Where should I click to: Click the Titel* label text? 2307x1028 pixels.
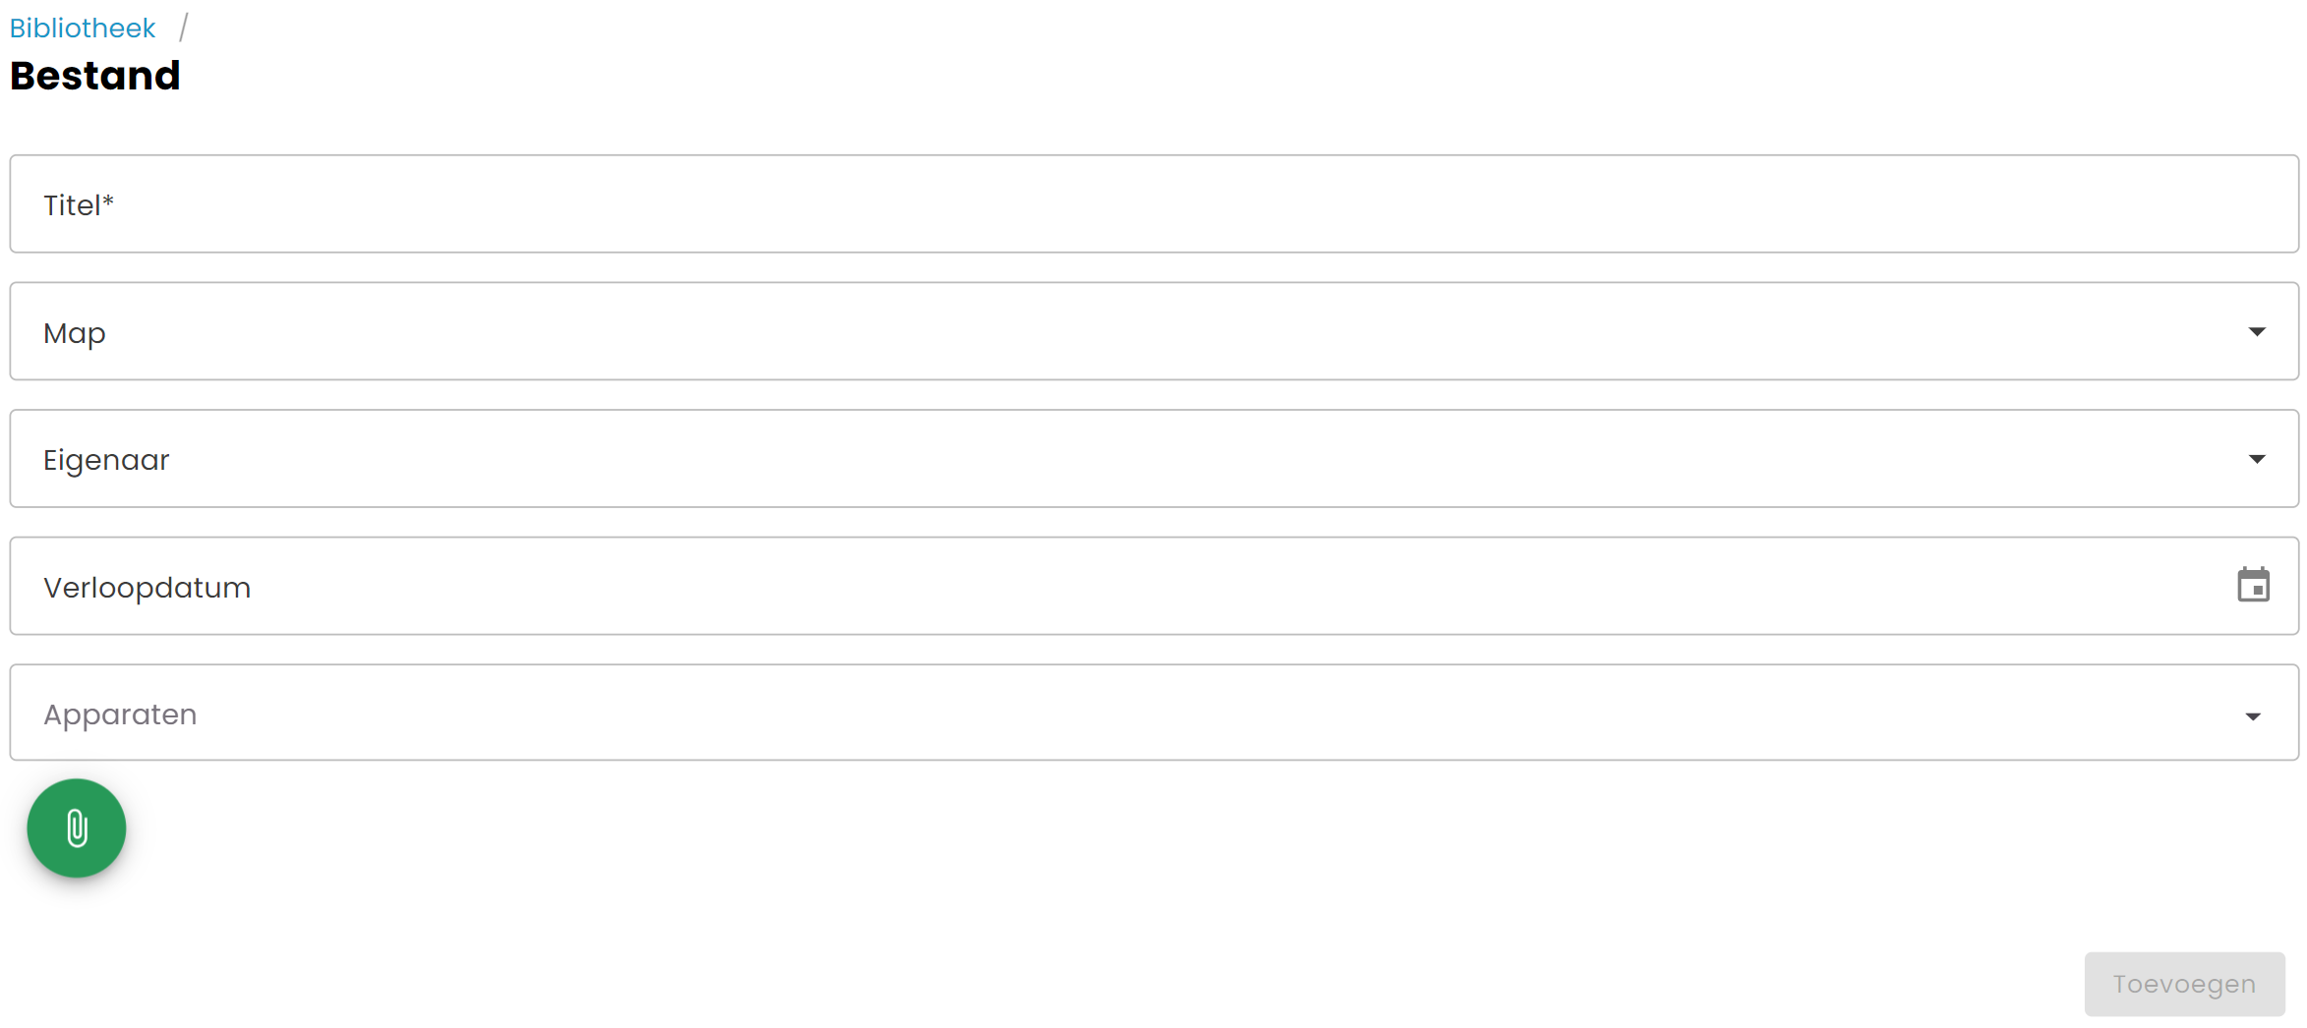tap(79, 205)
